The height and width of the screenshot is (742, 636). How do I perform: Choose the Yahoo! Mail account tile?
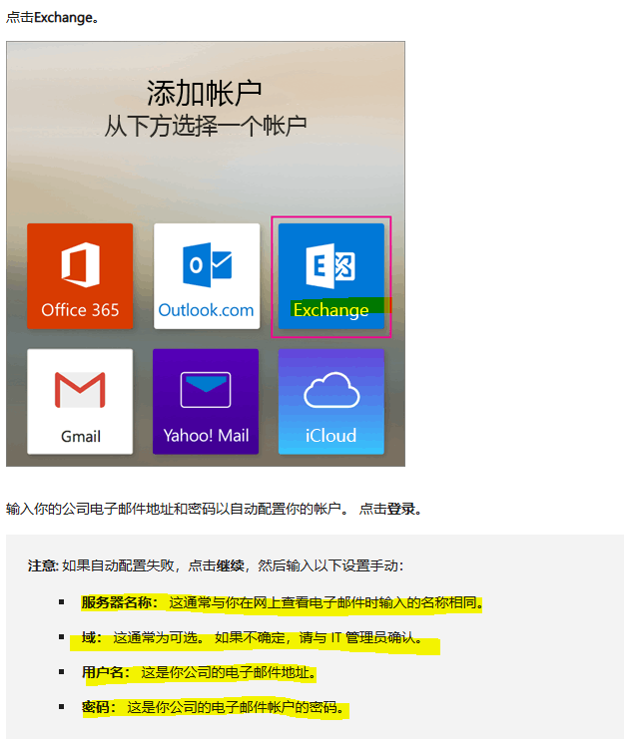click(206, 402)
